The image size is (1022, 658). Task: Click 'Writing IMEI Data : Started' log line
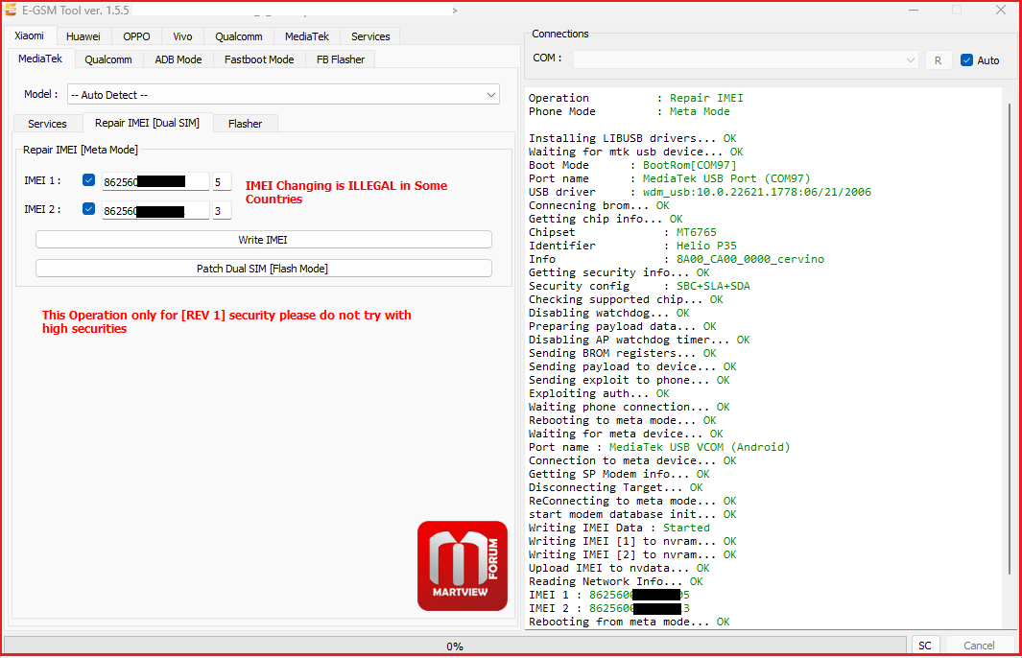click(619, 528)
